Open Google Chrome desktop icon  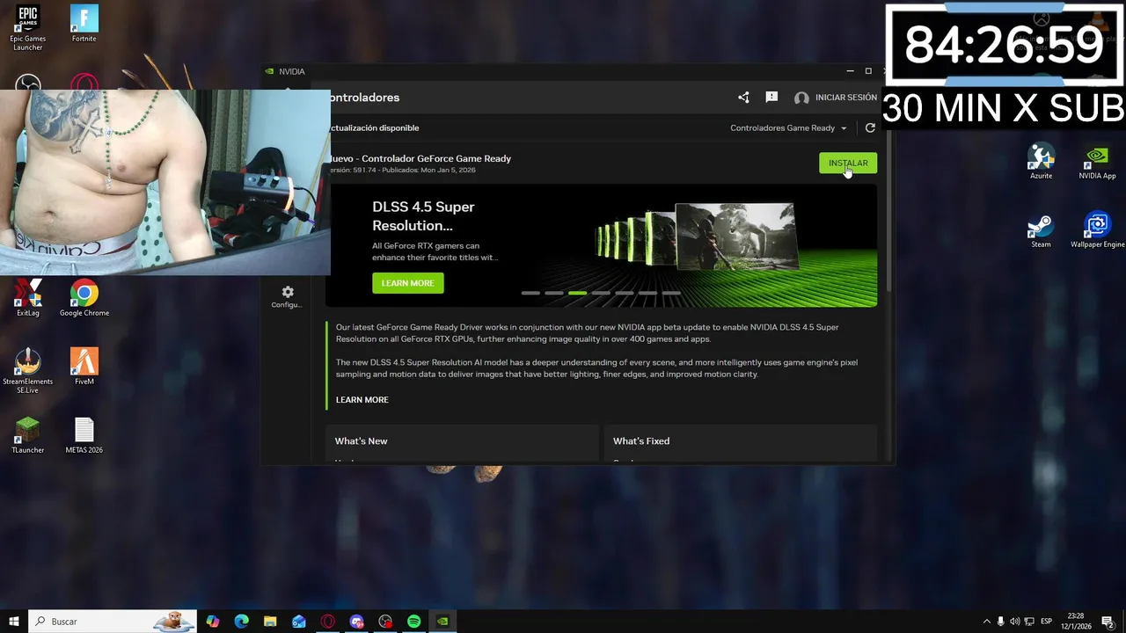[84, 298]
